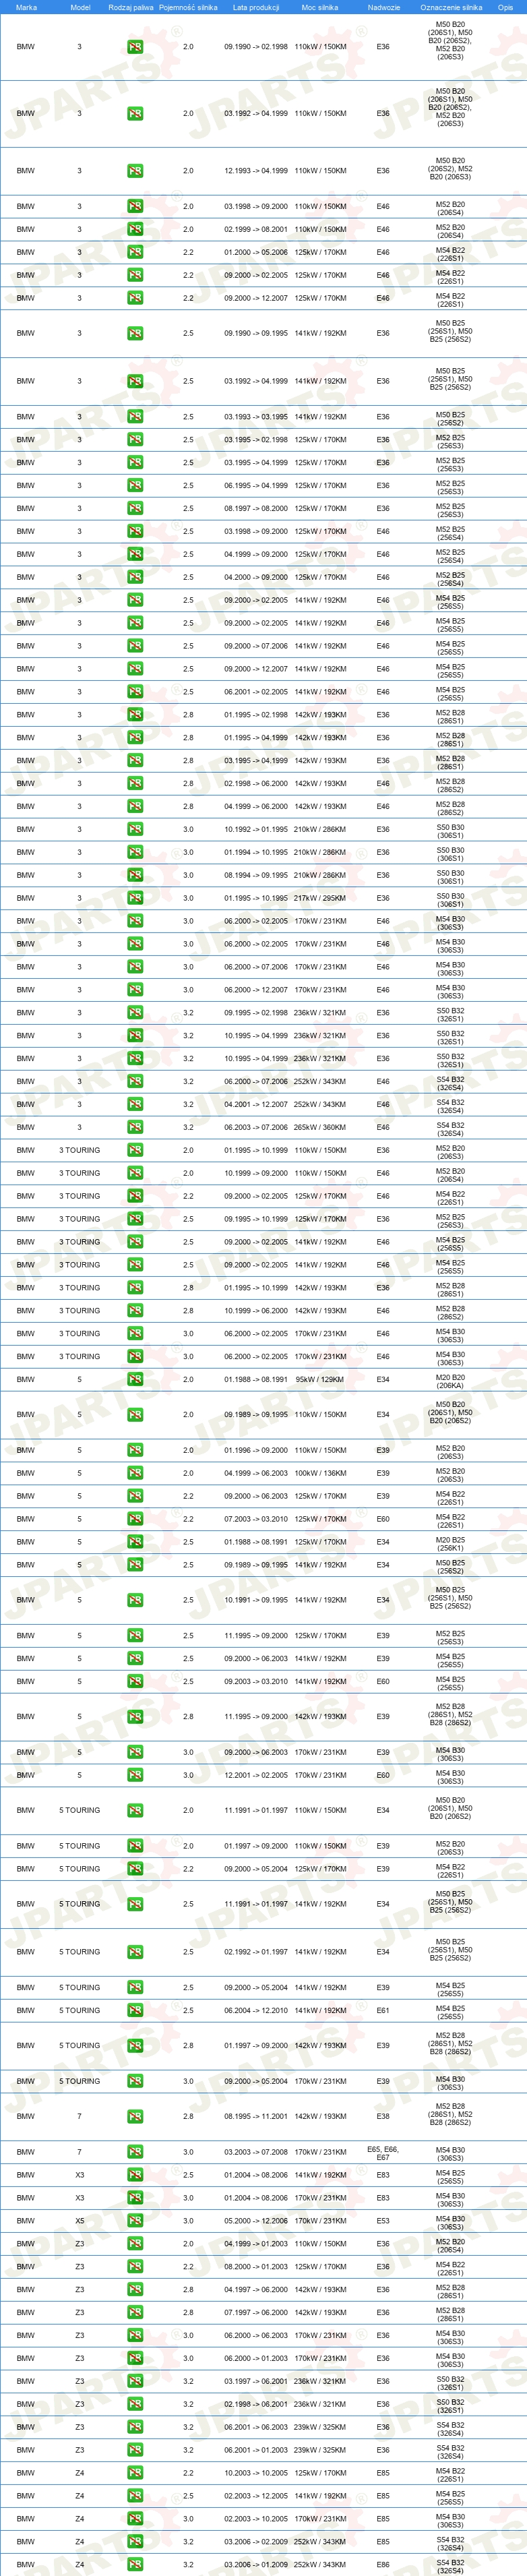
Task: Click the fuel icon in the X3 2.5 row
Action: 135,2174
